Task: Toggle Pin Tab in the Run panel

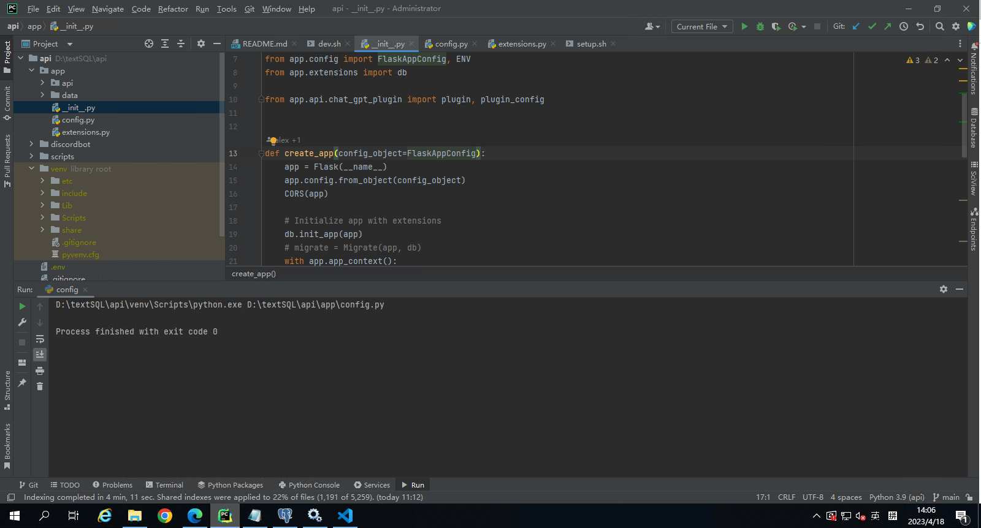Action: click(x=22, y=383)
